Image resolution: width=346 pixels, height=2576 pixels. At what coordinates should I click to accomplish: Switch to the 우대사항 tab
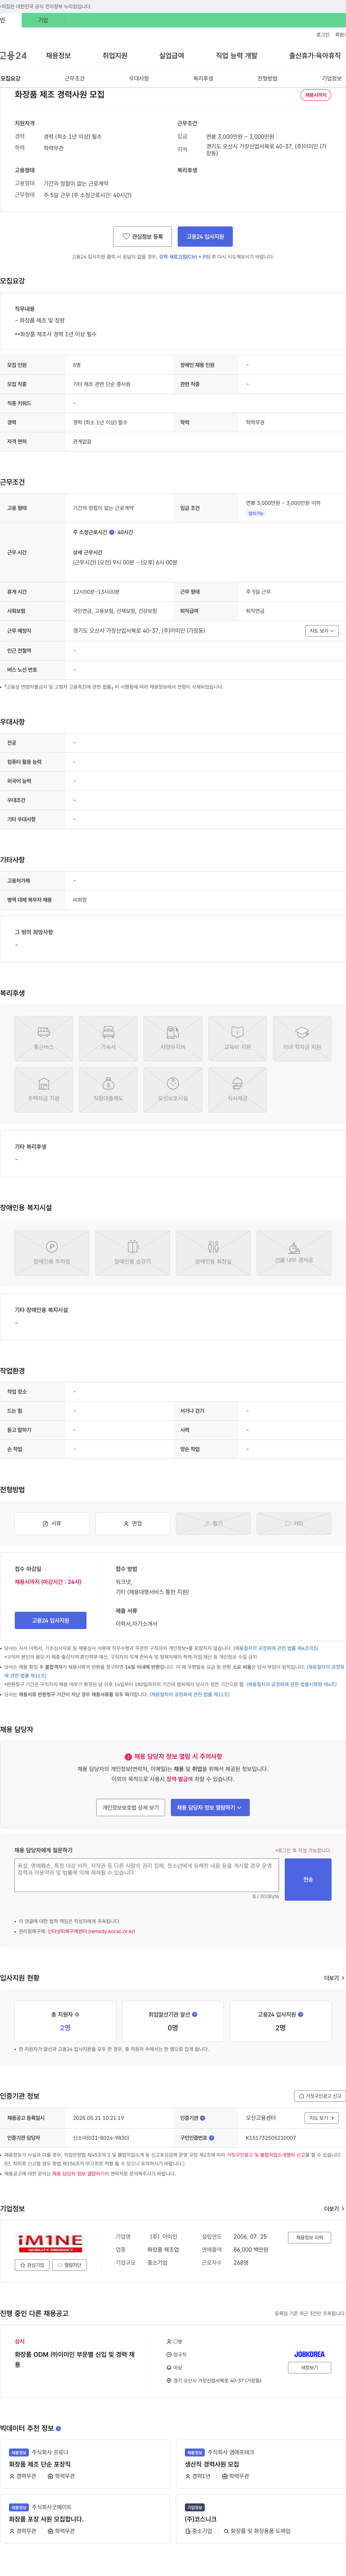[139, 78]
